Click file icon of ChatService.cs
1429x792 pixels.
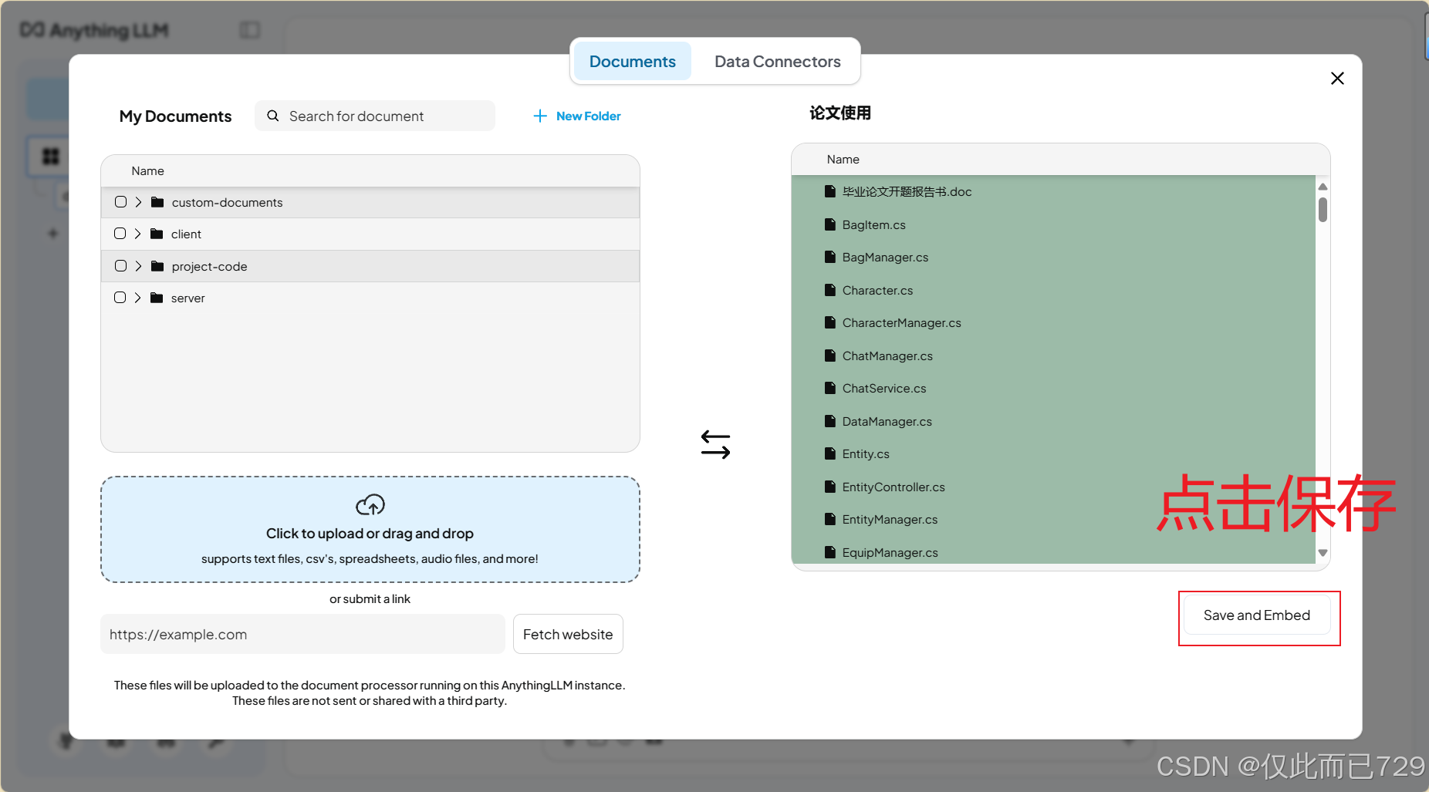830,388
